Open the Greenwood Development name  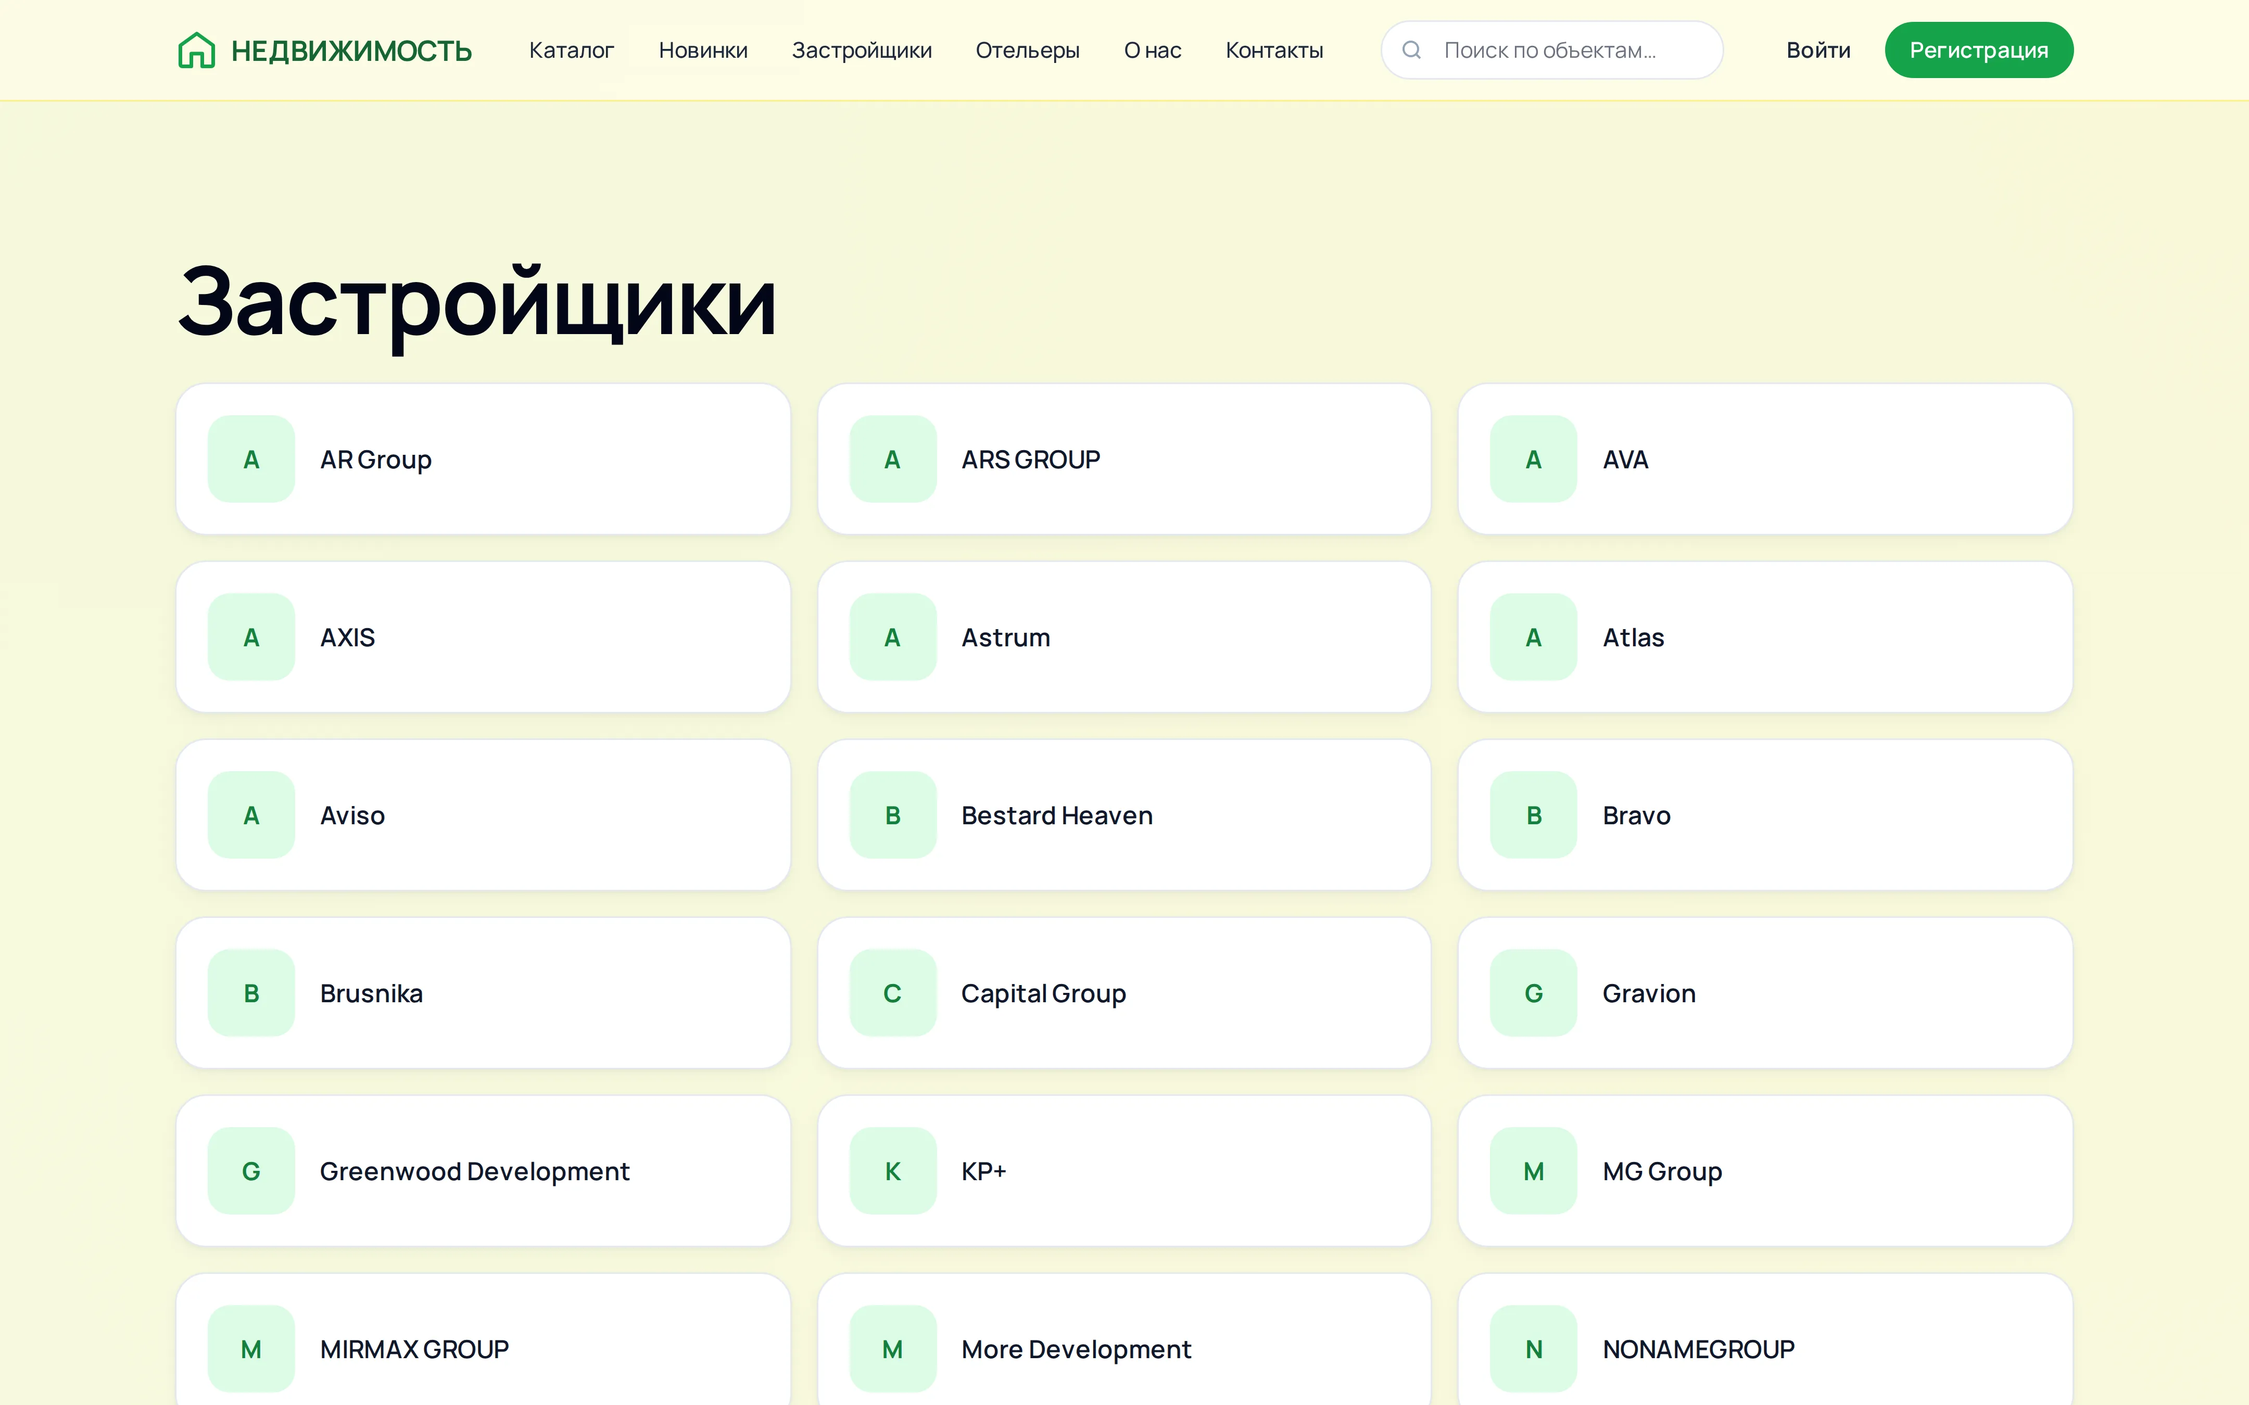tap(475, 1171)
